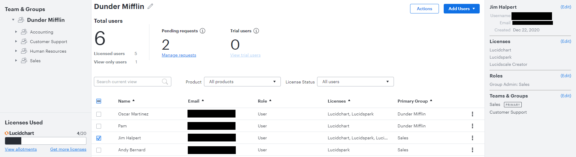Open the three-dot menu for Pam
This screenshot has height=157, width=576.
click(472, 126)
